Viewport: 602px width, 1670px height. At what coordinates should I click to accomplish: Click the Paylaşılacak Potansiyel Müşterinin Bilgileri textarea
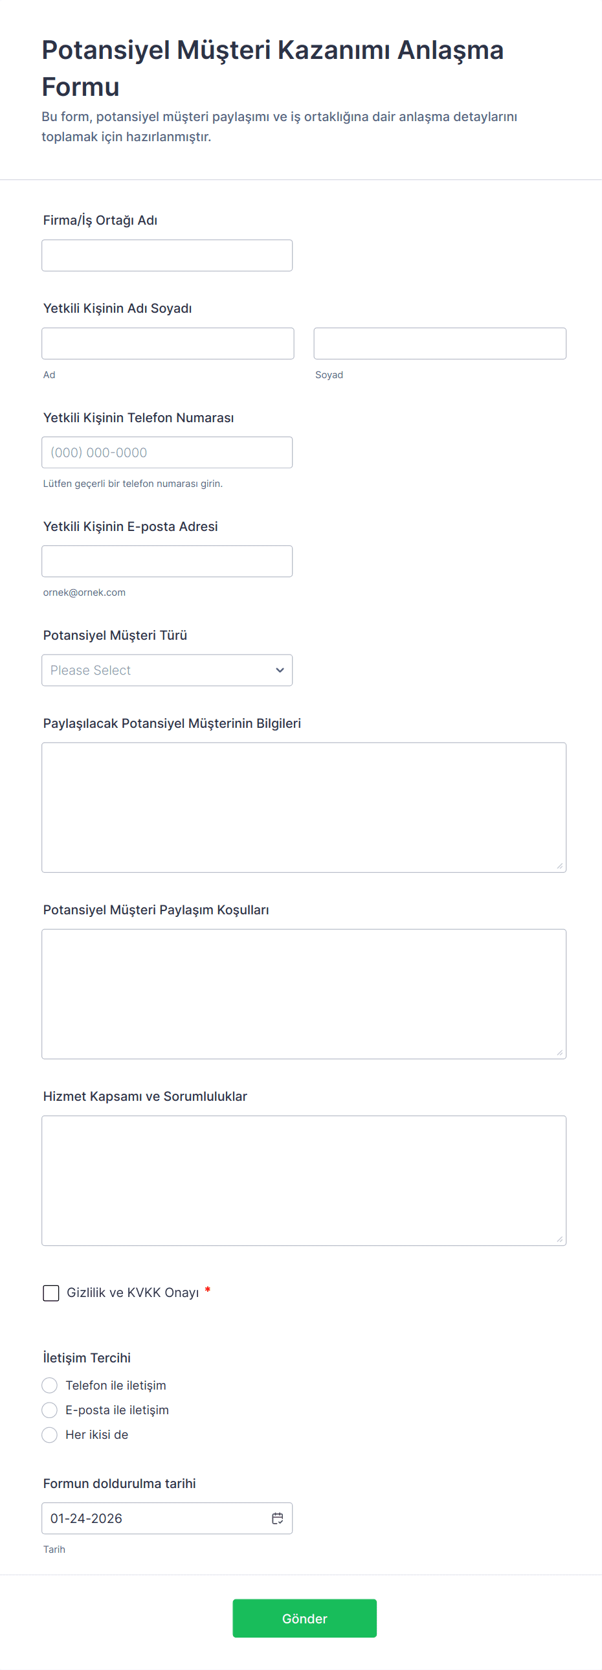(304, 807)
